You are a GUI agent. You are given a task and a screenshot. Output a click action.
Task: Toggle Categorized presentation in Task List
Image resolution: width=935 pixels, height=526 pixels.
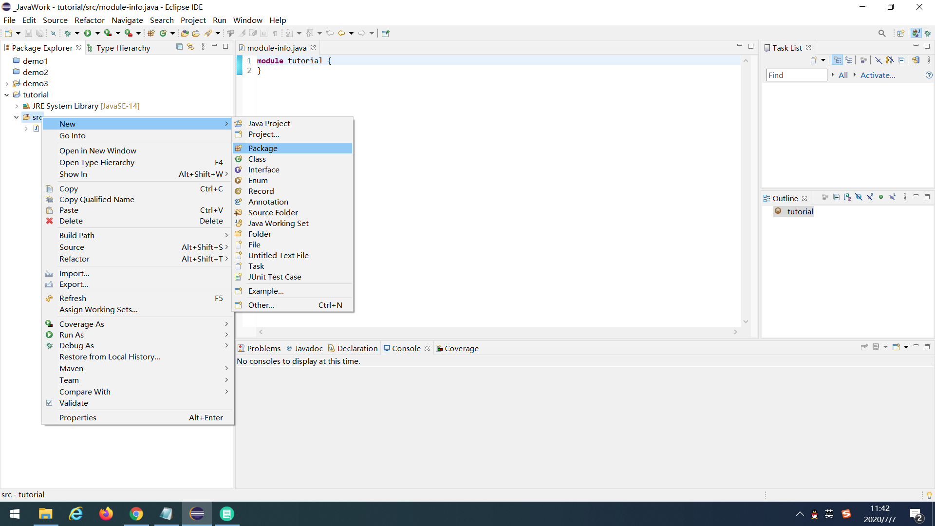(837, 60)
